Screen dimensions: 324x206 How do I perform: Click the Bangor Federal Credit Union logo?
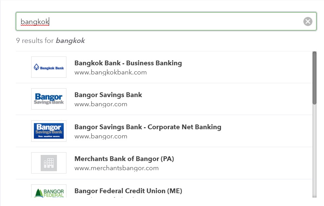49,191
